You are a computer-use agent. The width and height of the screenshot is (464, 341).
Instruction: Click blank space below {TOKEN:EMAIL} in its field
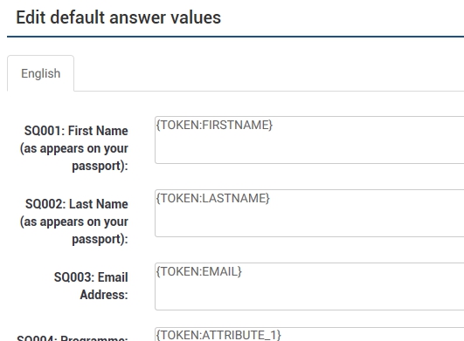(309, 296)
